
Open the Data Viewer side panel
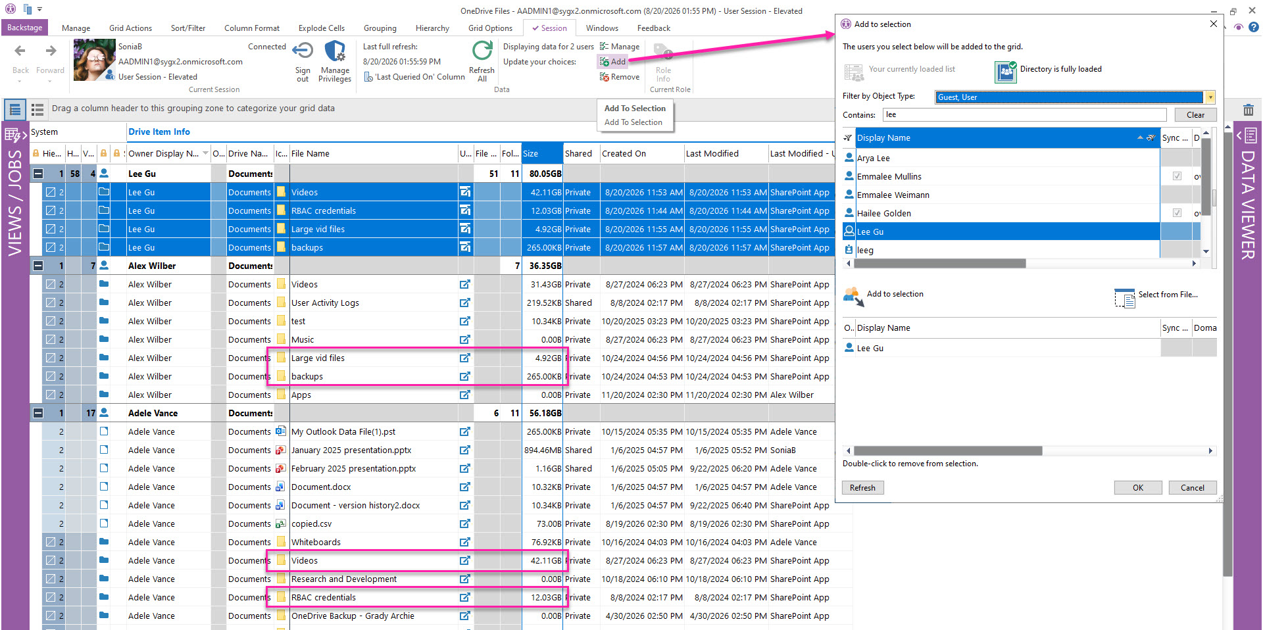(x=1247, y=197)
